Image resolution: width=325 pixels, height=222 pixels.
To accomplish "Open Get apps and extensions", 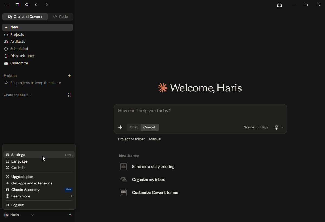I will [39, 183].
